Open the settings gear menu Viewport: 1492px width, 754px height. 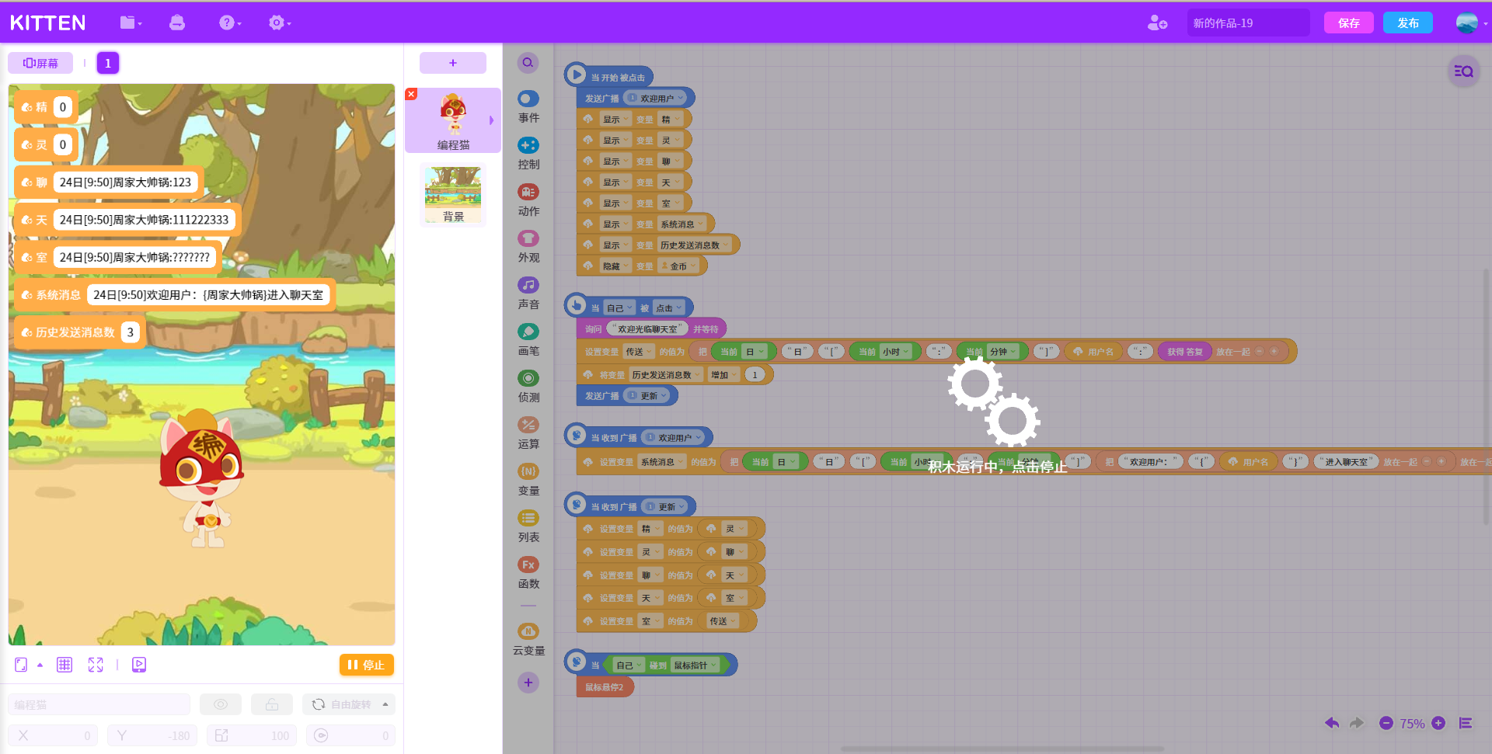pos(280,23)
